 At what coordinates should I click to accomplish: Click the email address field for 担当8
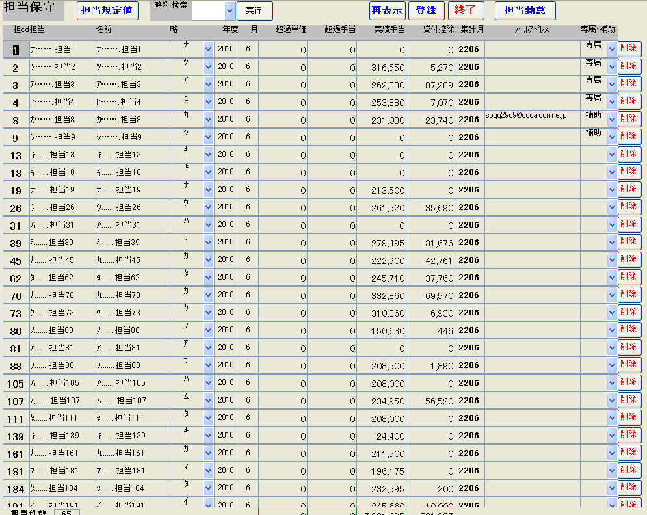[x=532, y=119]
